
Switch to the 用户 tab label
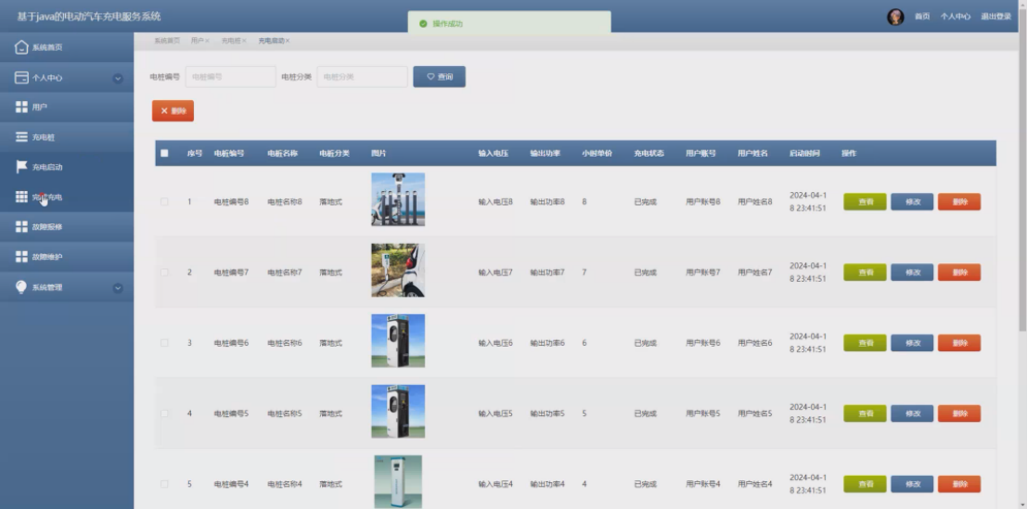click(x=197, y=41)
